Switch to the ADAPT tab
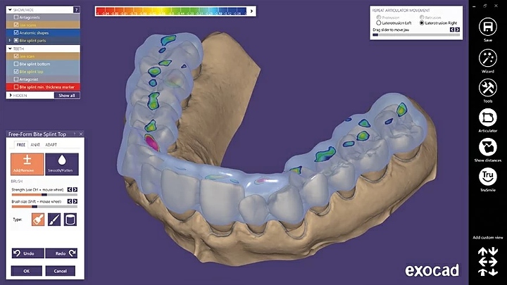 click(x=51, y=145)
